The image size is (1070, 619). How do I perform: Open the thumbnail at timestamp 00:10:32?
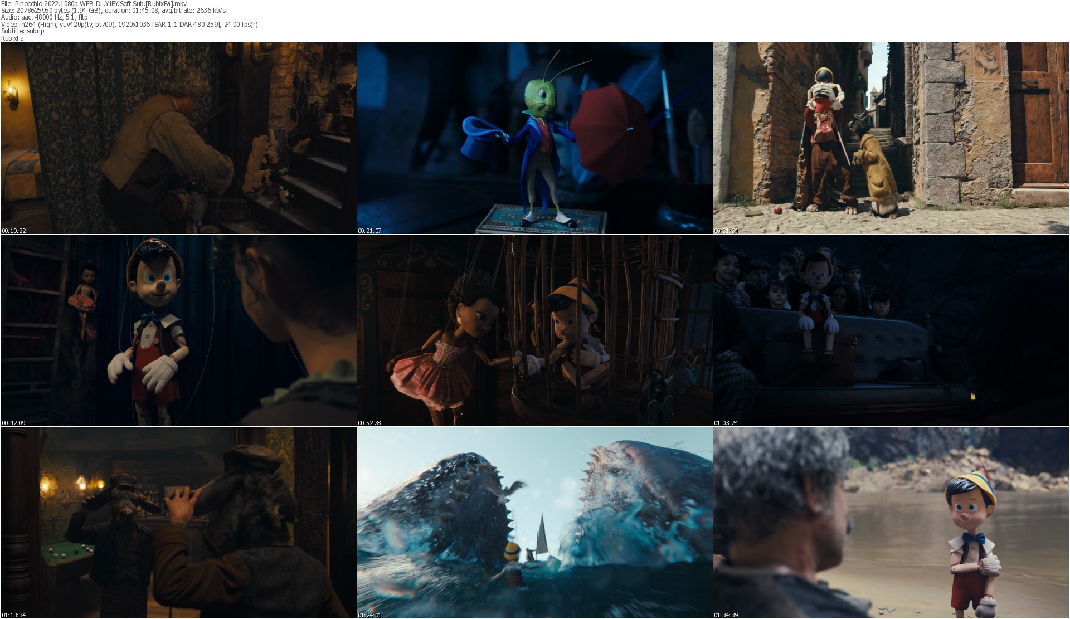pyautogui.click(x=178, y=138)
